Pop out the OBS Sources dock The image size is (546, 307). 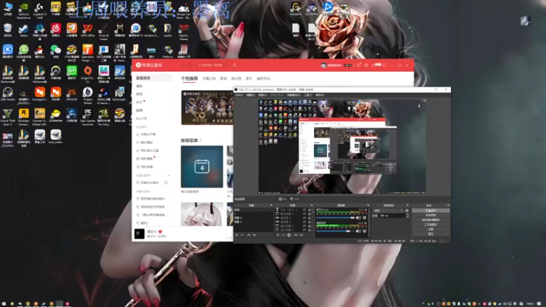[312, 205]
